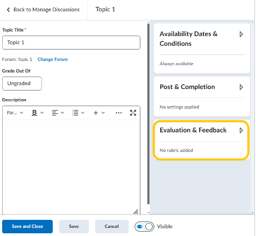Switch the editor to fullscreen mode
This screenshot has height=236, width=256.
pos(133,113)
